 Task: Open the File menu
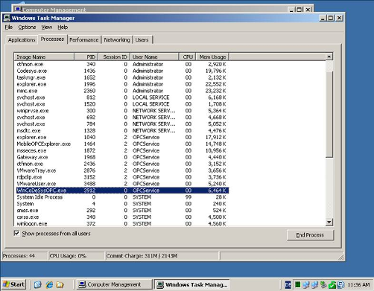(x=9, y=28)
